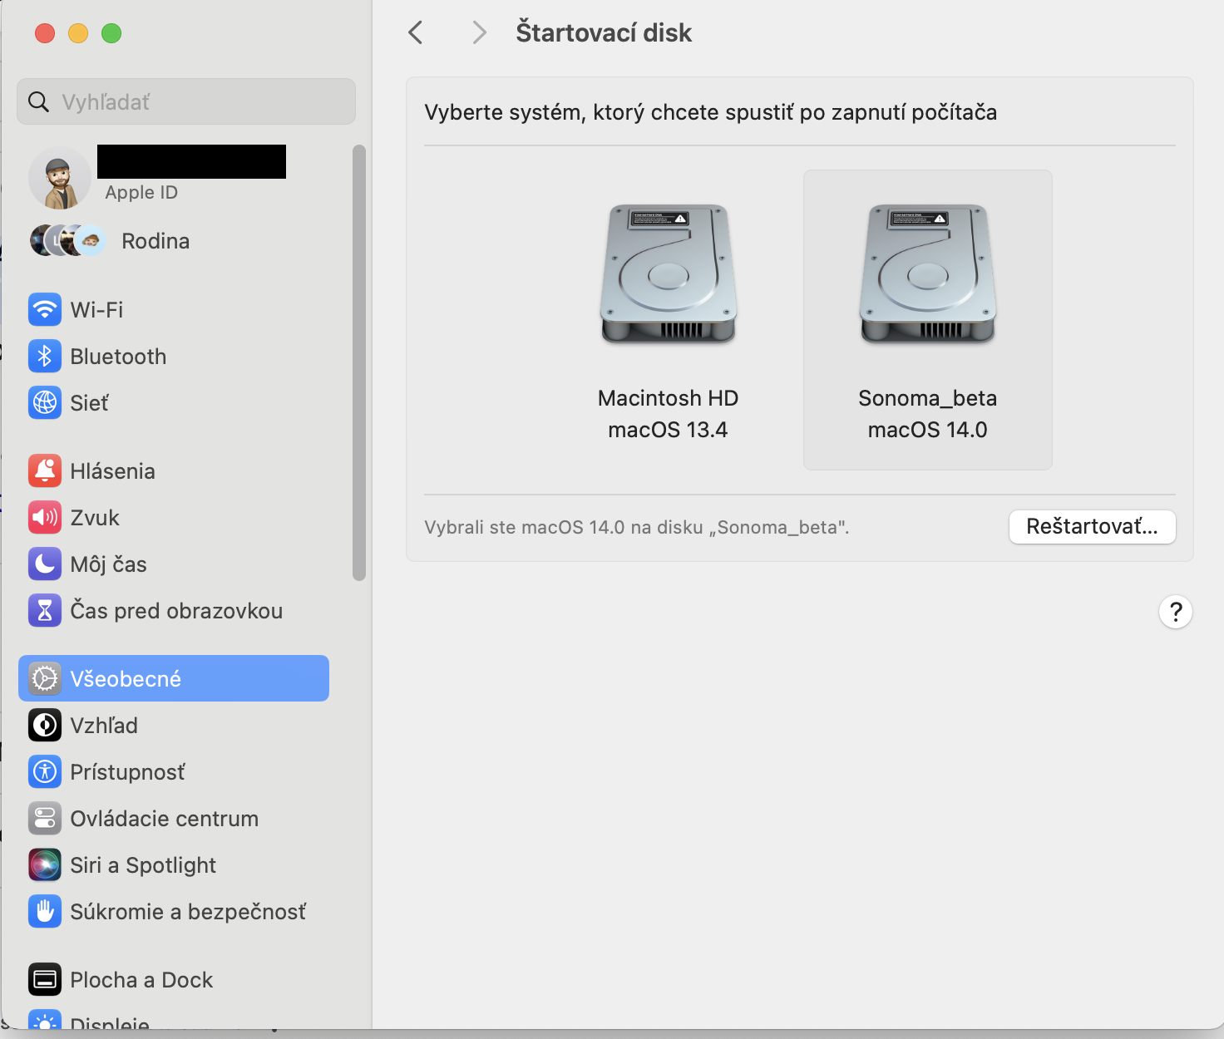
Task: Open the Hlásenia bell icon
Action: [x=45, y=471]
